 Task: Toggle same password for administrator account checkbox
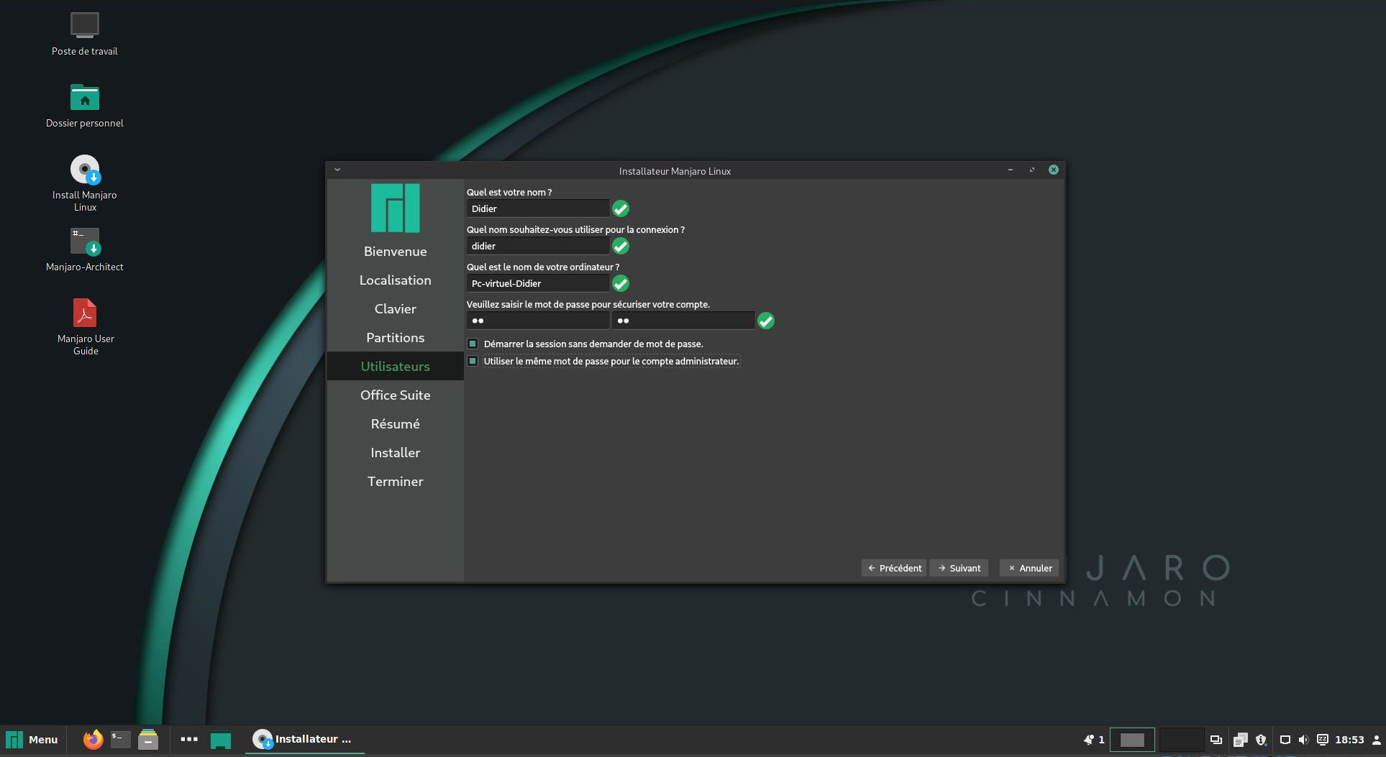[x=473, y=361]
